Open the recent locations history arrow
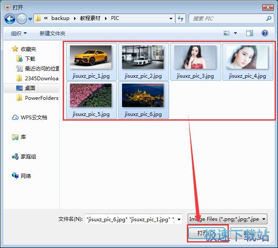This screenshot has width=278, height=248. coord(31,19)
